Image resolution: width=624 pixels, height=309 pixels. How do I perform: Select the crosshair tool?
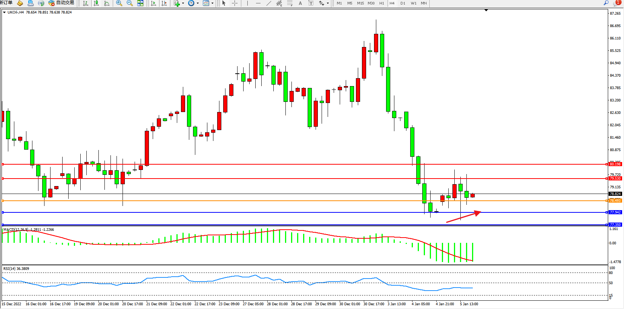[235, 3]
